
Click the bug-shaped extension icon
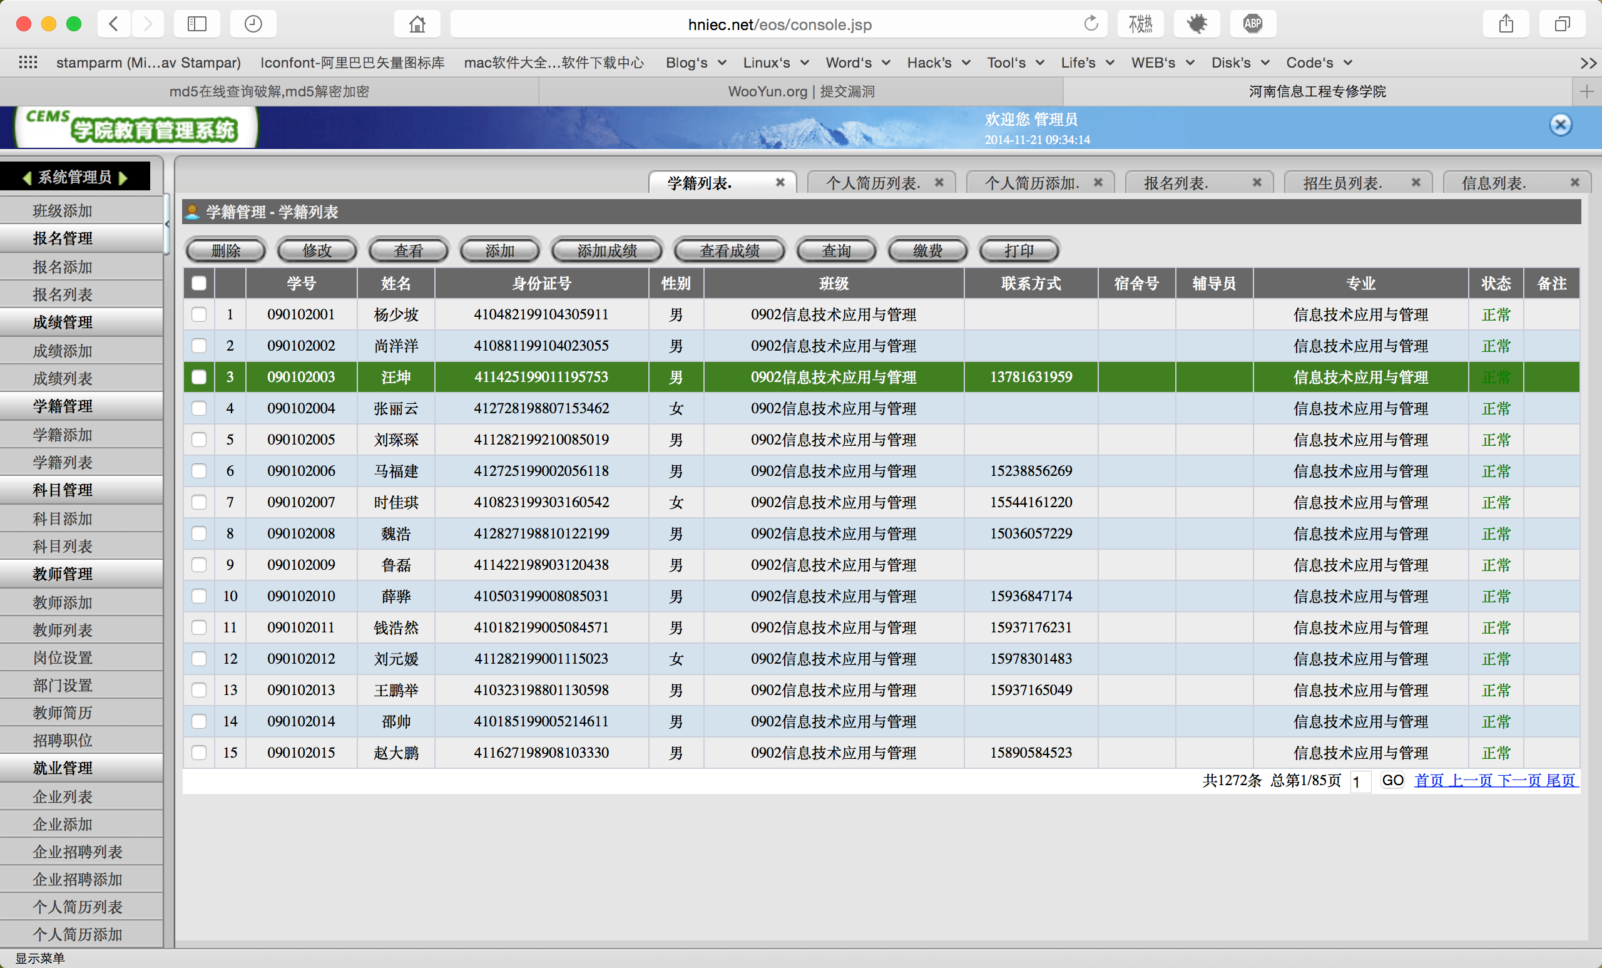click(x=1196, y=24)
